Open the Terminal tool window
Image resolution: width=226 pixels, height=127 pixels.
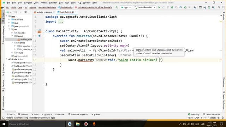pos(23,114)
